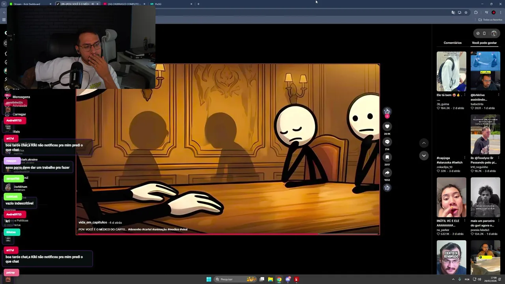Open more options for 'Ele tá bem' video
The height and width of the screenshot is (284, 505).
pos(464,95)
